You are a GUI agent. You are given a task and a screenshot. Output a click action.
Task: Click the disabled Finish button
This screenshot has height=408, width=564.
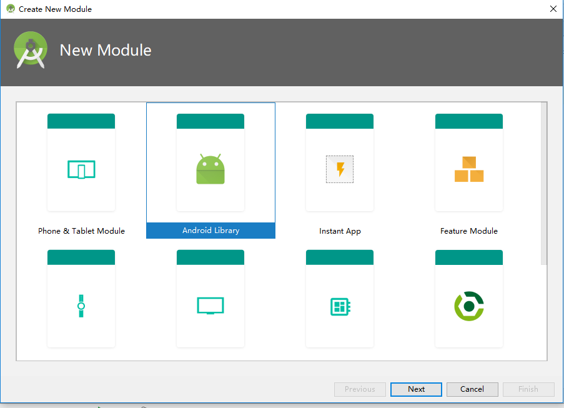click(x=528, y=389)
